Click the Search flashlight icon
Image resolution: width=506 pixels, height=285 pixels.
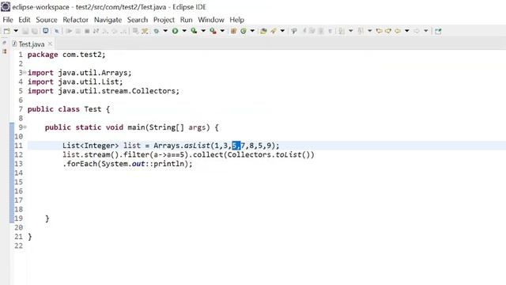pos(274,31)
